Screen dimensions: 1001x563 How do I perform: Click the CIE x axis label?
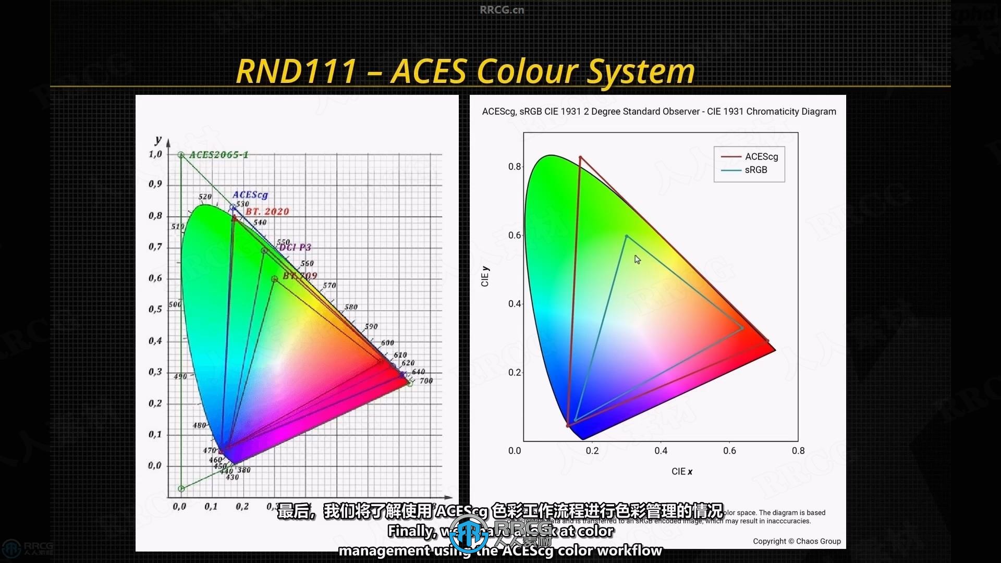682,471
